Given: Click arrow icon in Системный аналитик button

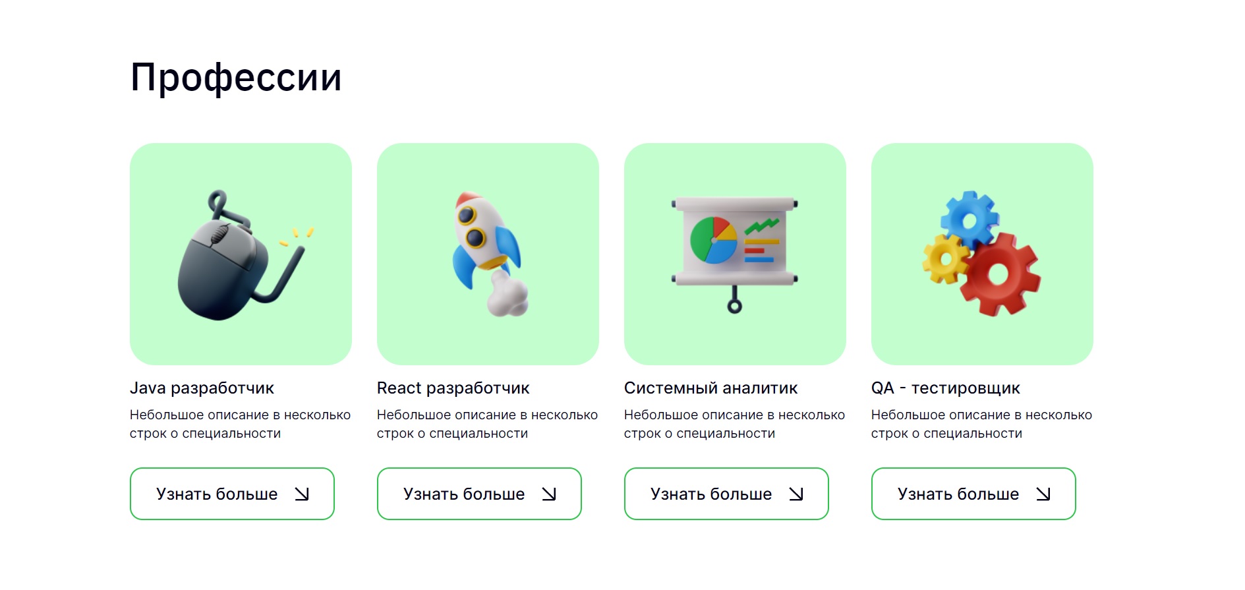Looking at the screenshot, I should click(x=796, y=494).
